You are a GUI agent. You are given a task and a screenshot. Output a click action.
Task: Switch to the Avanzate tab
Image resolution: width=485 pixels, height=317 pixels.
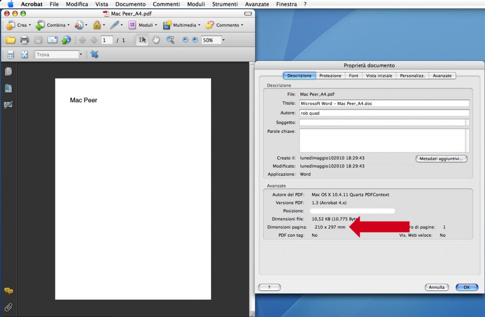442,76
